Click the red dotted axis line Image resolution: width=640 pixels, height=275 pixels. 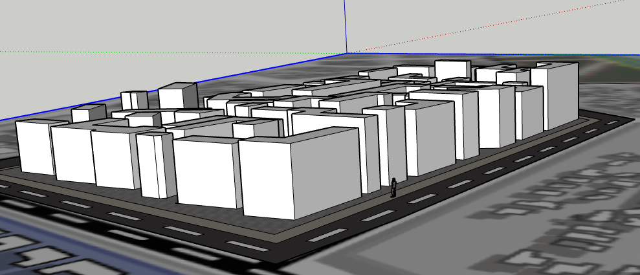click(x=492, y=26)
